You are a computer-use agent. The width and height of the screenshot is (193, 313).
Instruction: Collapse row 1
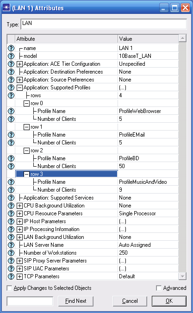26,127
